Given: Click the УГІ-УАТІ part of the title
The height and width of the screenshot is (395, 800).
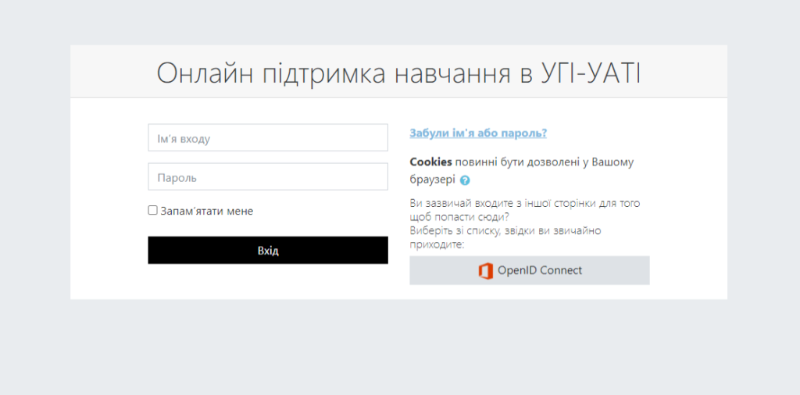Looking at the screenshot, I should coord(590,73).
